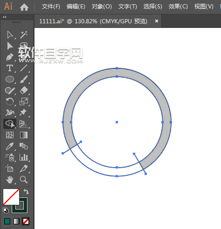
Task: Switch to the 11111.ai document tab
Action: [x=93, y=21]
